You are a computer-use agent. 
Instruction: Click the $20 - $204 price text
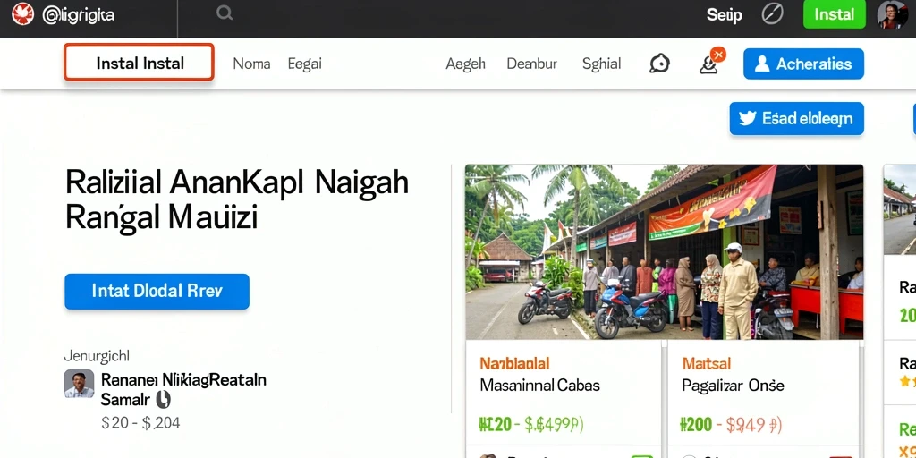pos(140,423)
